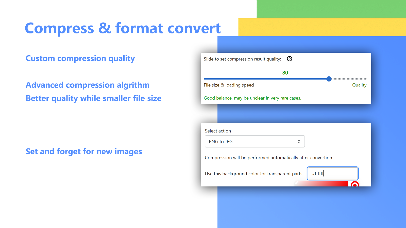Click "Use this background color" label

pyautogui.click(x=253, y=174)
